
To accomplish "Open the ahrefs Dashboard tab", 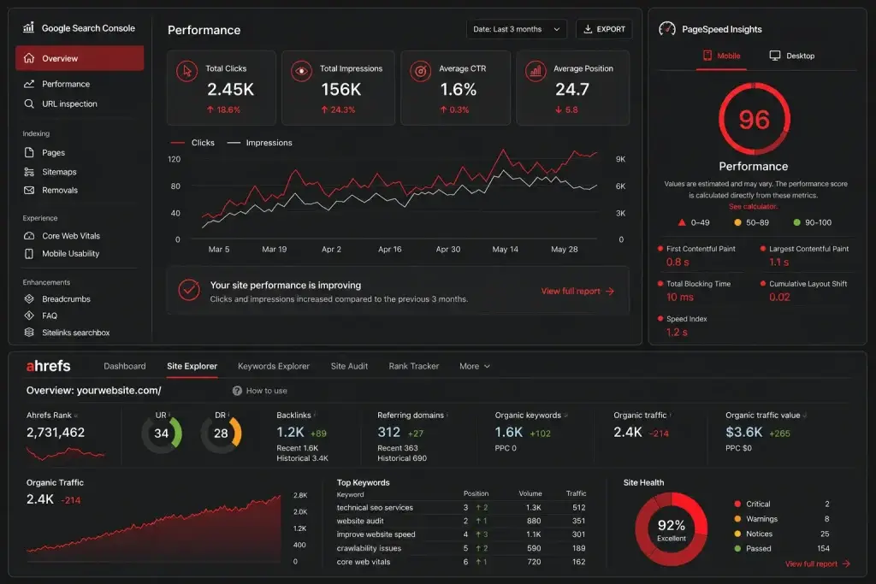I will coord(125,366).
